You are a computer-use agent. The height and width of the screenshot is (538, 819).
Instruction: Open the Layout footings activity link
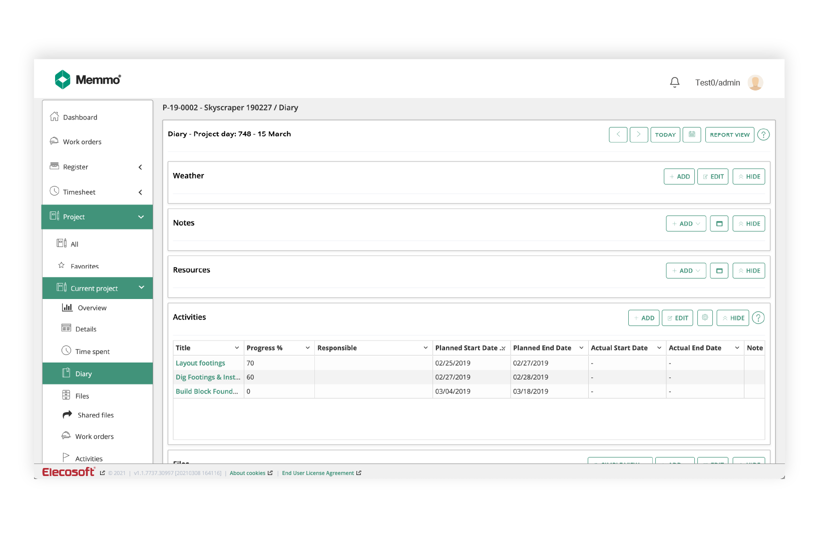200,363
